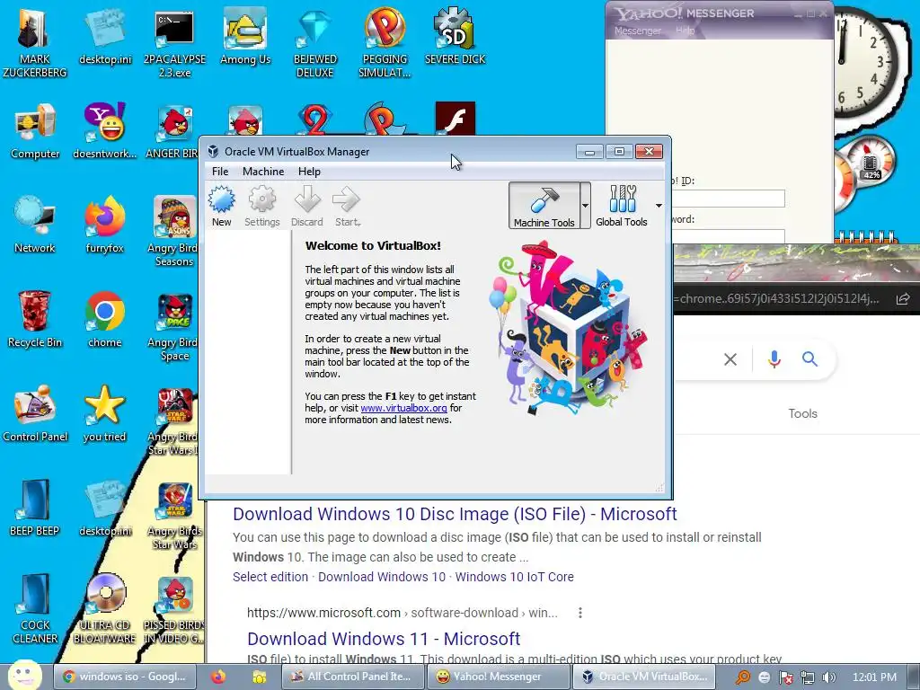Select the Angry Birds Seasons icon

tap(172, 231)
